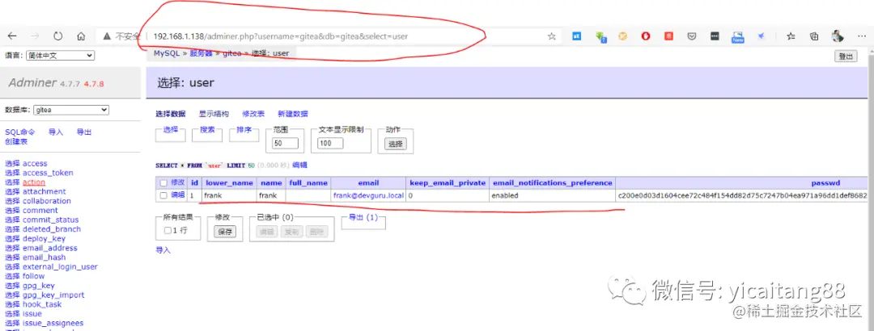Viewport: 874px width, 331px height.
Task: Click the browser address bar URL
Action: tap(280, 36)
